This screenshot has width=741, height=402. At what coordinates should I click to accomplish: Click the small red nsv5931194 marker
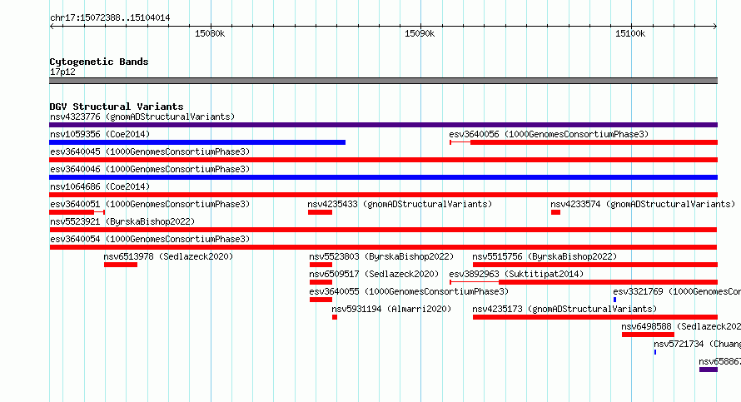tap(335, 317)
